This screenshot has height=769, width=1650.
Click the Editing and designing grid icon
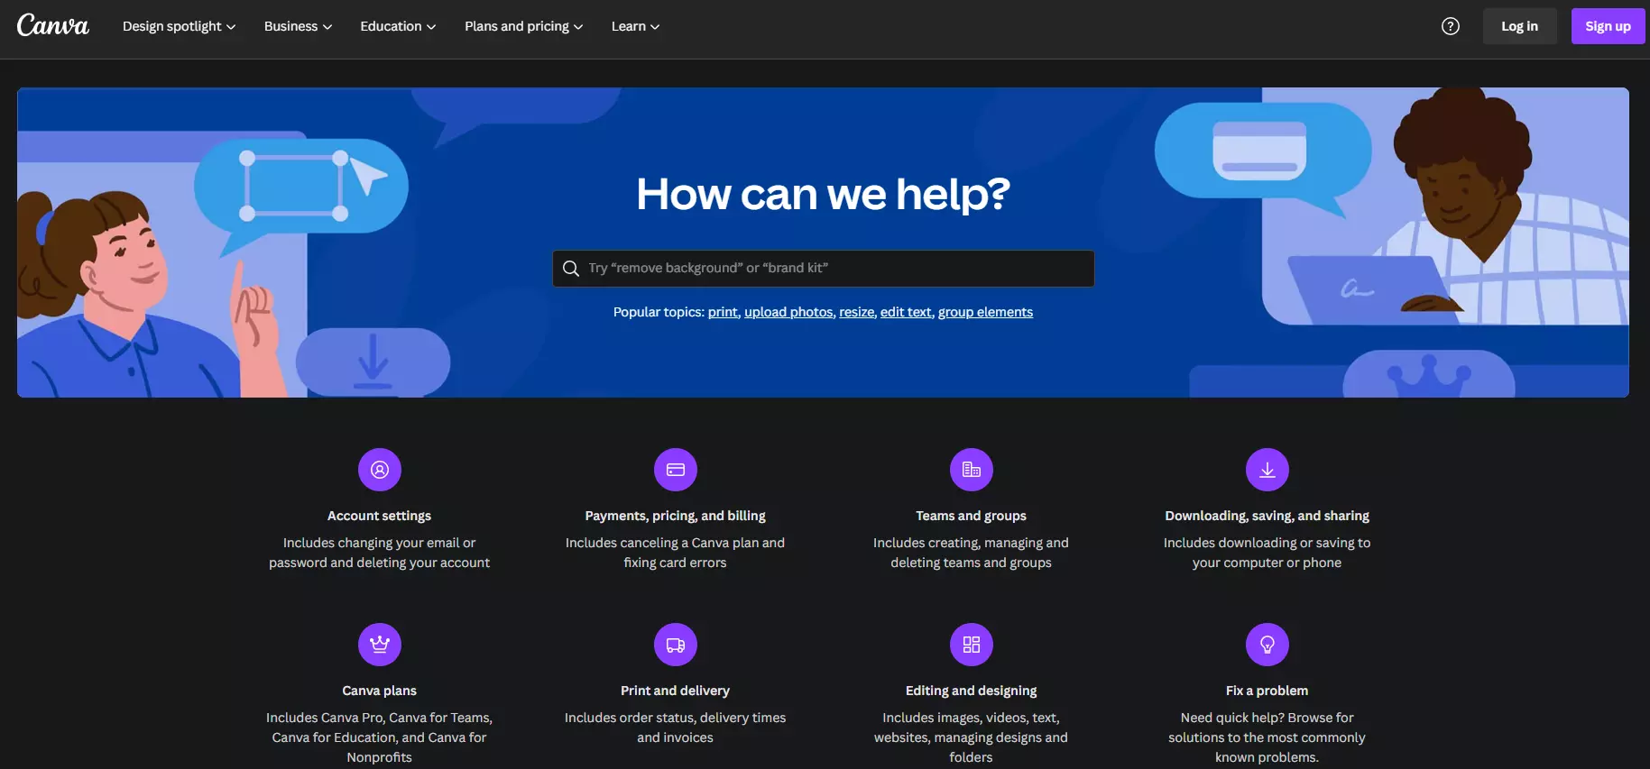click(x=972, y=645)
